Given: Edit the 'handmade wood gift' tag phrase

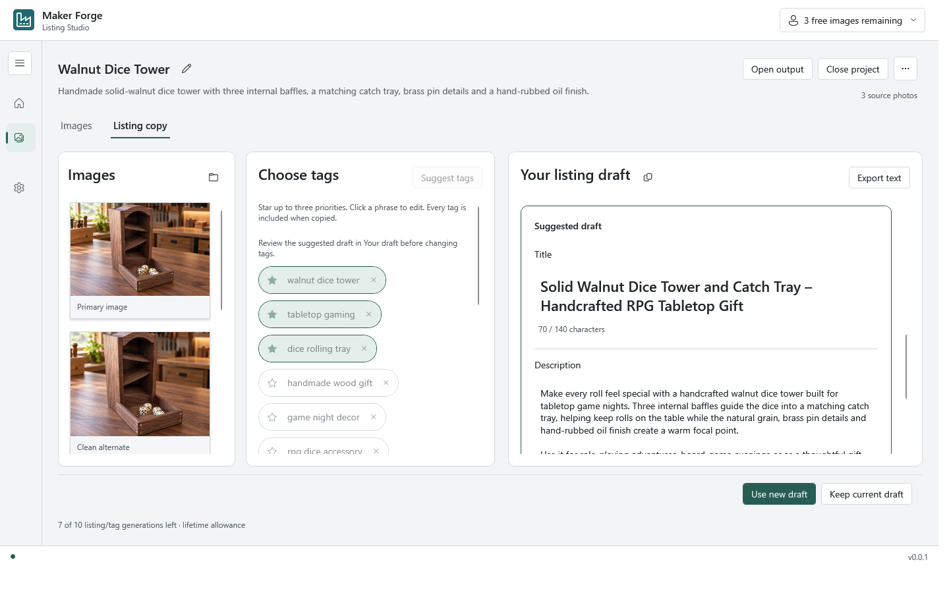Looking at the screenshot, I should point(330,383).
